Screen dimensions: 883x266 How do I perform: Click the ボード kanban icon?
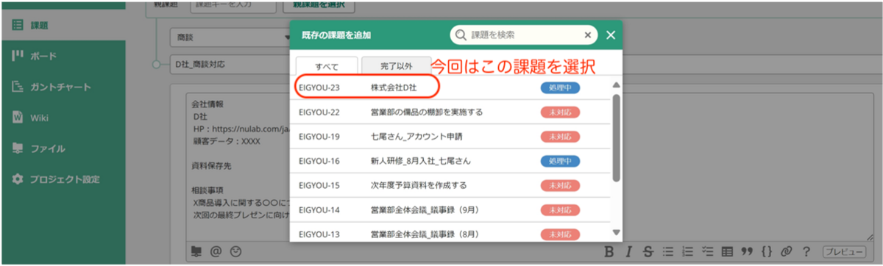(x=17, y=56)
